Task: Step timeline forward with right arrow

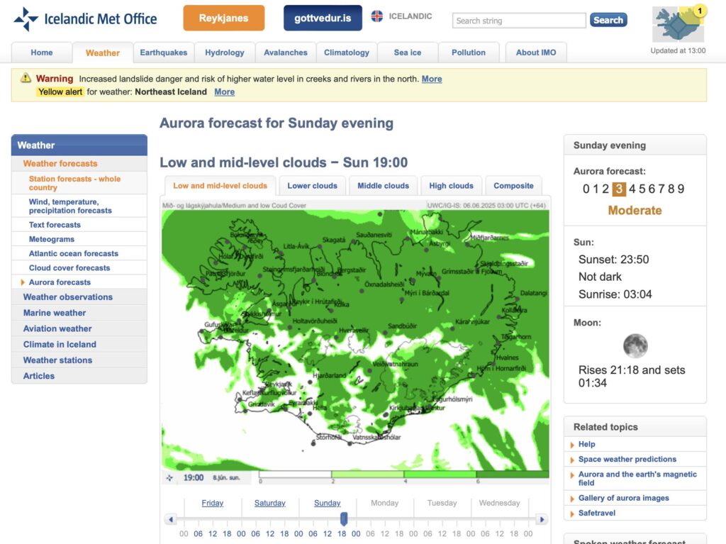Action: (x=542, y=520)
